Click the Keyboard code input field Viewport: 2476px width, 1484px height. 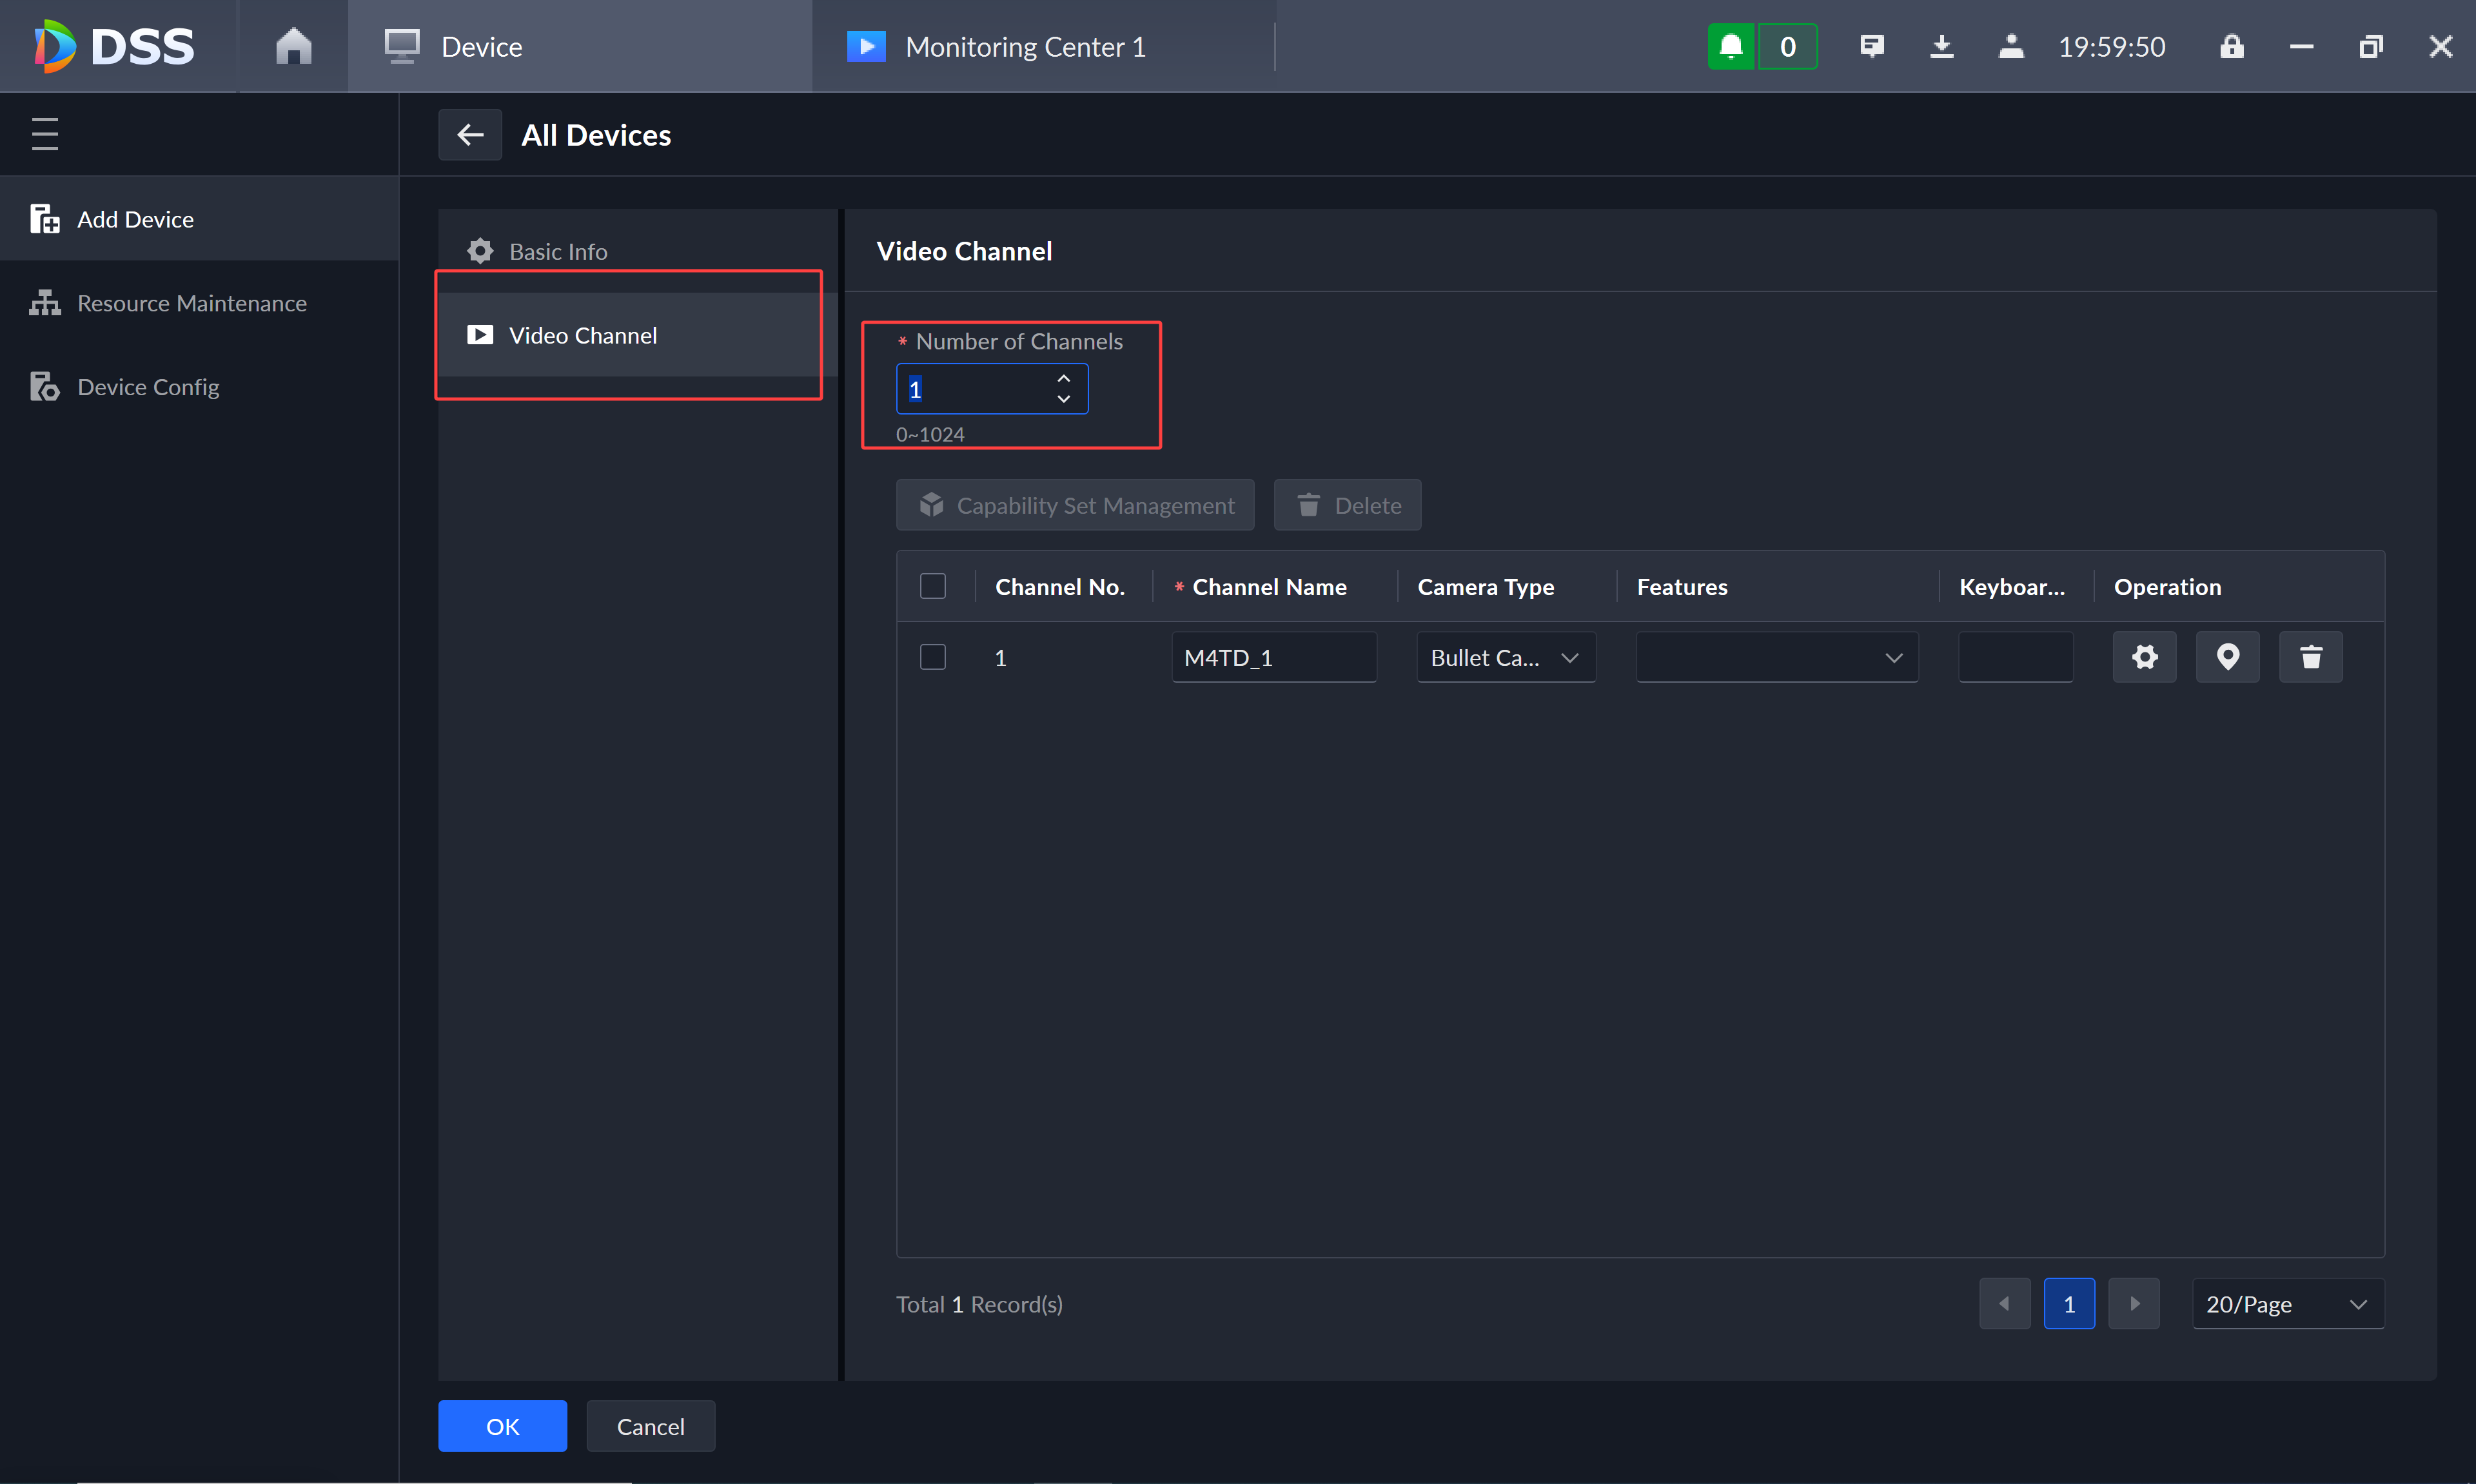pyautogui.click(x=2016, y=657)
